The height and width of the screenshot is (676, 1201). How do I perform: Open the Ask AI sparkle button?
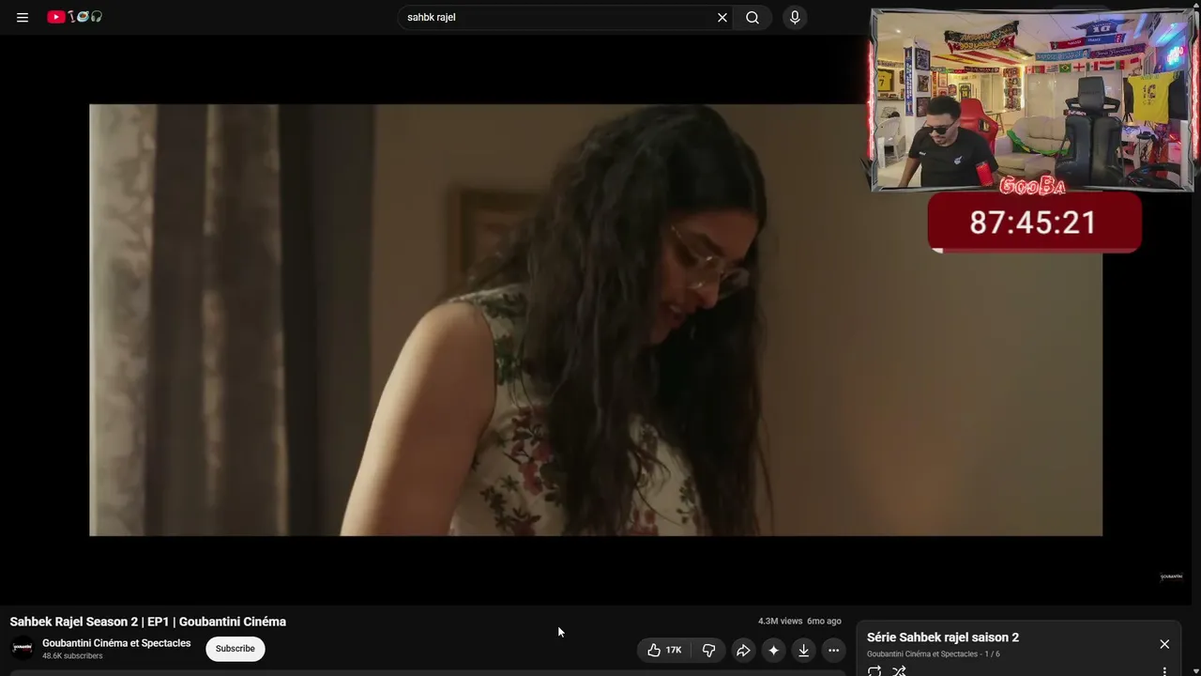(773, 650)
